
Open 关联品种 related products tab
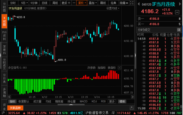pos(15,108)
